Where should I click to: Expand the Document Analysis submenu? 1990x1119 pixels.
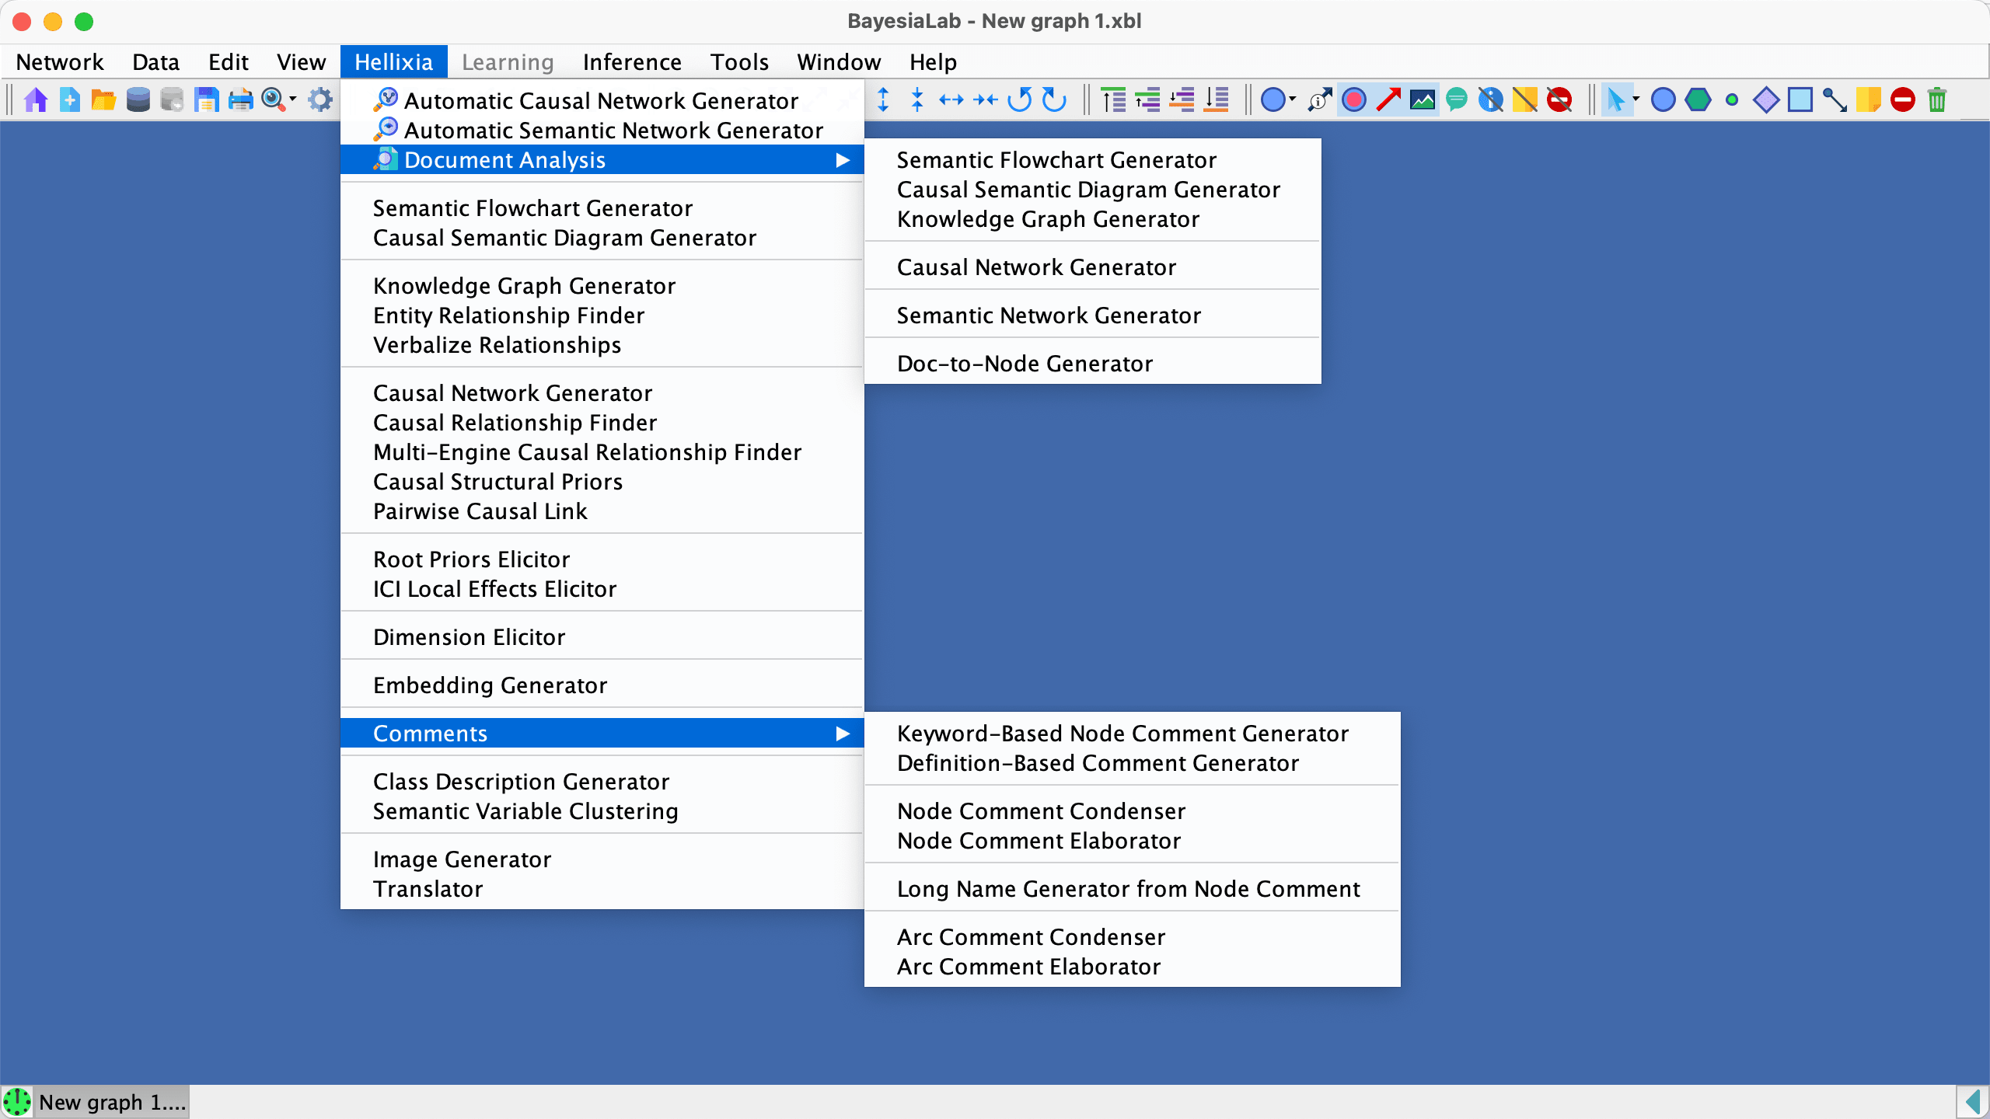tap(602, 159)
